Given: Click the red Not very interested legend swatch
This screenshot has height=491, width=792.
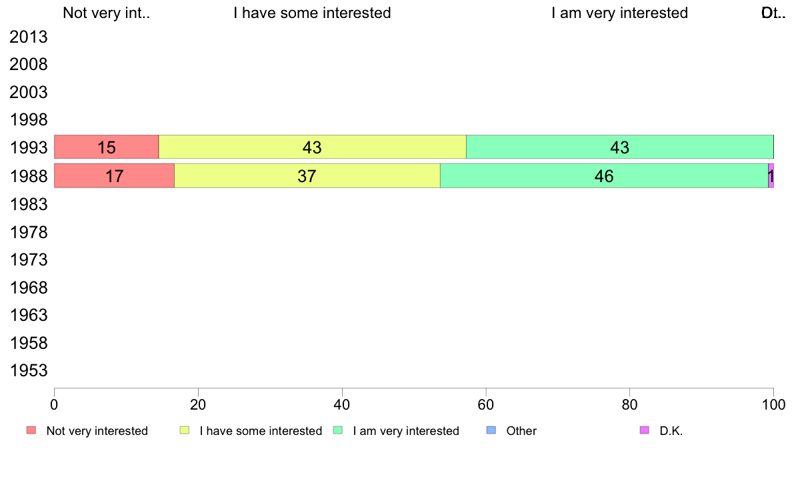Looking at the screenshot, I should point(31,430).
